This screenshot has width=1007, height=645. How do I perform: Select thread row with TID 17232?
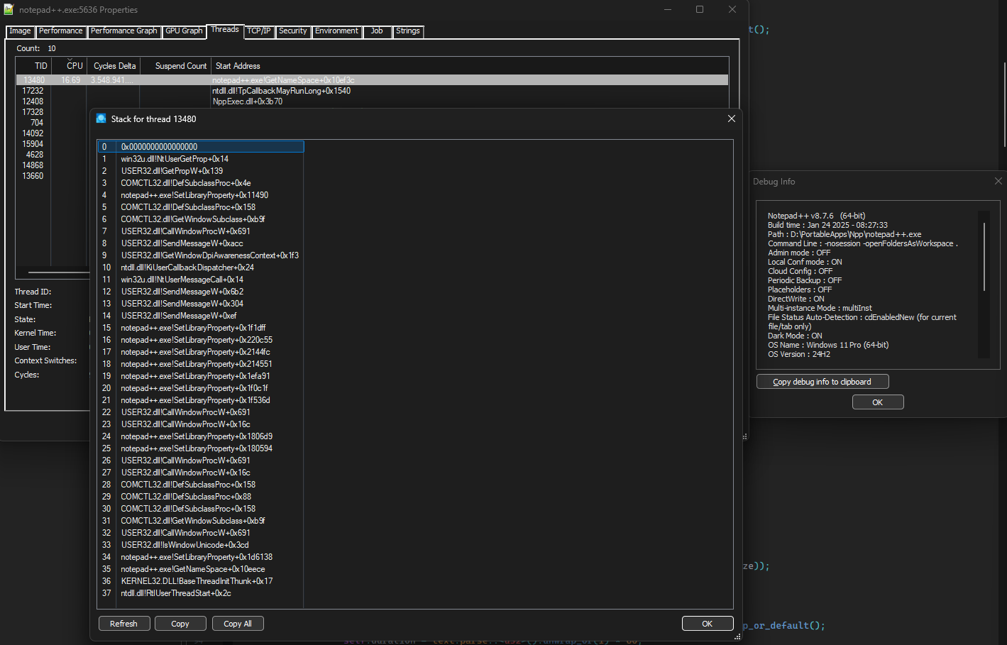(372, 91)
